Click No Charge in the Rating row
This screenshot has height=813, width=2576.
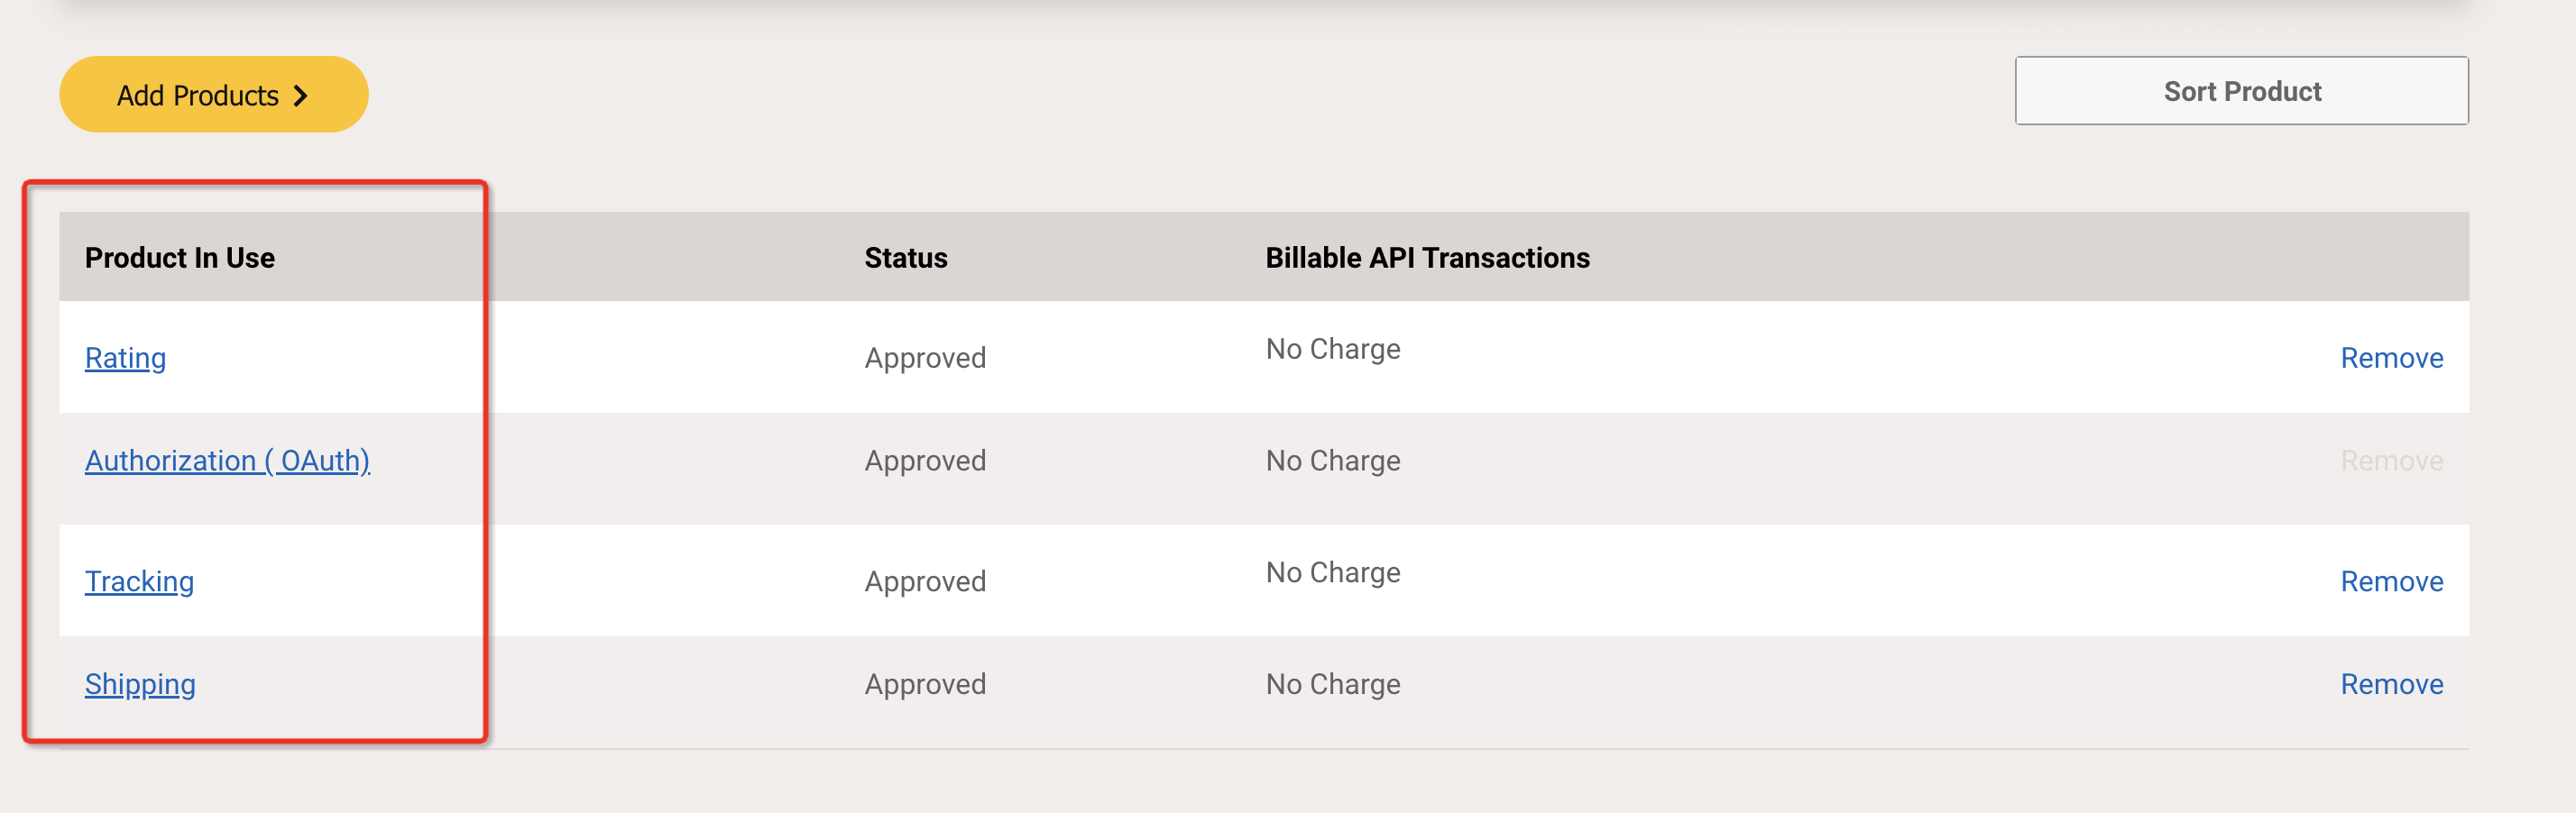(1333, 349)
